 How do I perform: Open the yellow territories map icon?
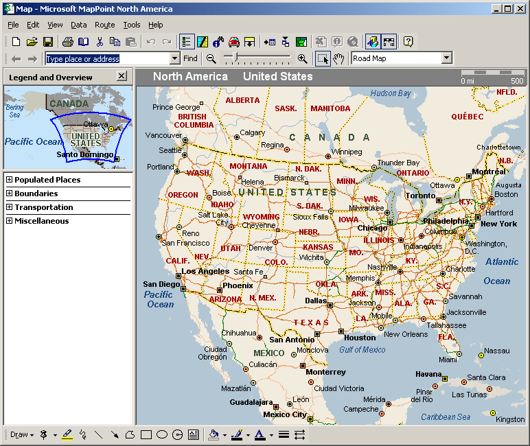(202, 42)
